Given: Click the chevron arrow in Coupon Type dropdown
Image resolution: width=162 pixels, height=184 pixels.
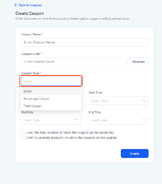Looking at the screenshot, I should coord(77,81).
